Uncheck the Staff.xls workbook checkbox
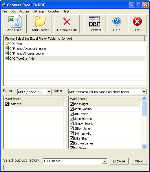The width and height of the screenshot is (150, 172). click(x=7, y=104)
